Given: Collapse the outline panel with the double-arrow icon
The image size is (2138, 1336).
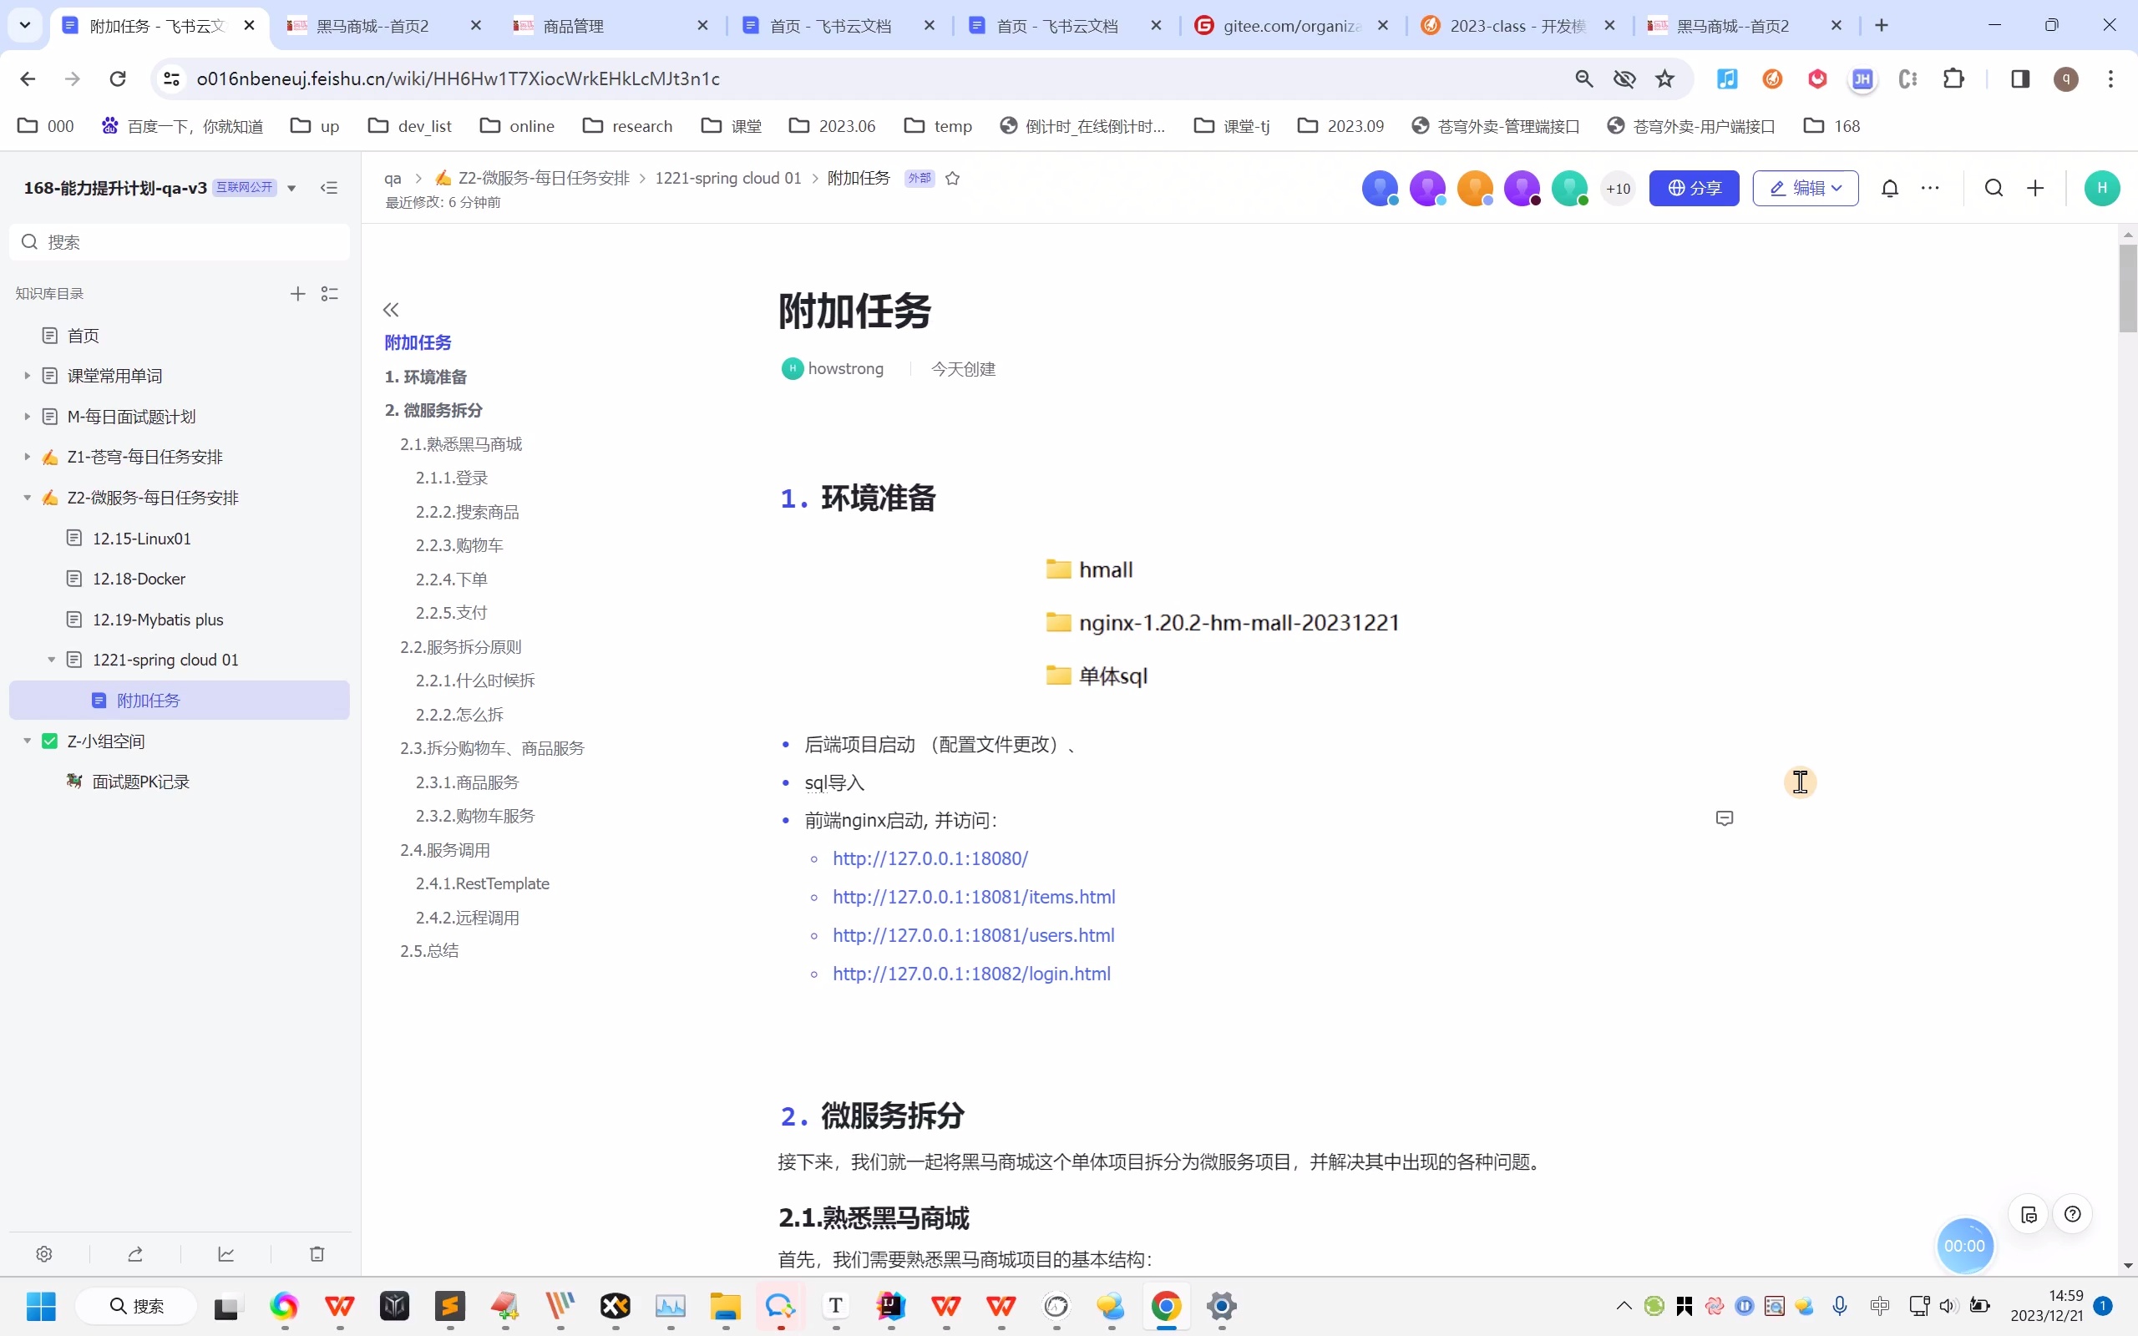Looking at the screenshot, I should point(392,308).
